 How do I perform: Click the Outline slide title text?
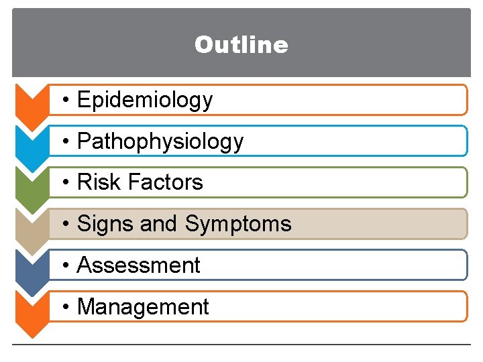pyautogui.click(x=241, y=45)
